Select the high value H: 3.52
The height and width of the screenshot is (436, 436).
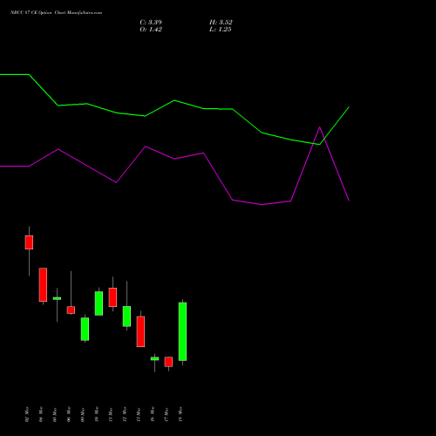[221, 22]
